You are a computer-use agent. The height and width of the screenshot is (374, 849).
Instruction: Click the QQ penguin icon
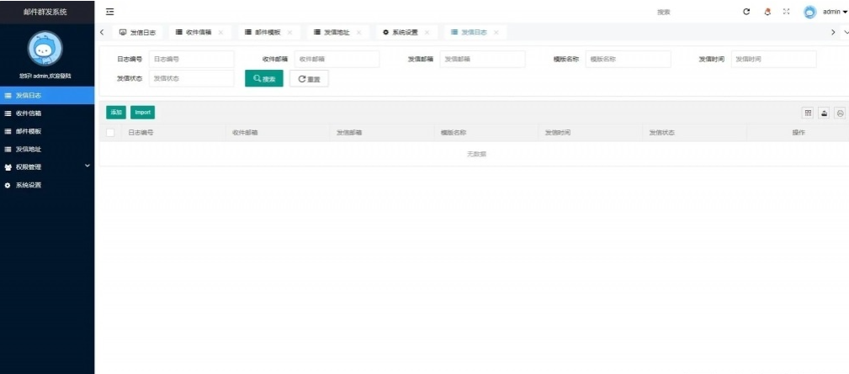click(767, 12)
